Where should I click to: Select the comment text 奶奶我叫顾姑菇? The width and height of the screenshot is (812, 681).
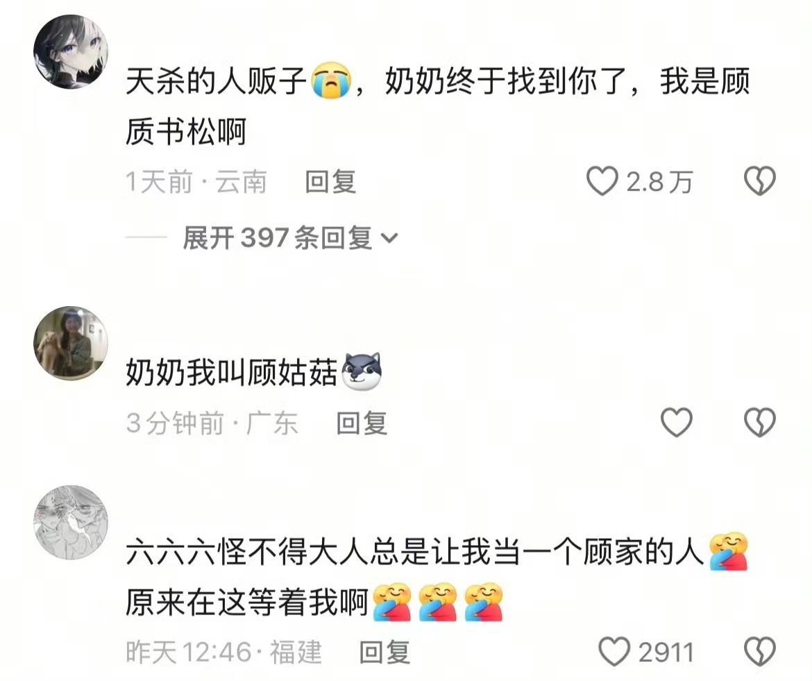pos(232,372)
